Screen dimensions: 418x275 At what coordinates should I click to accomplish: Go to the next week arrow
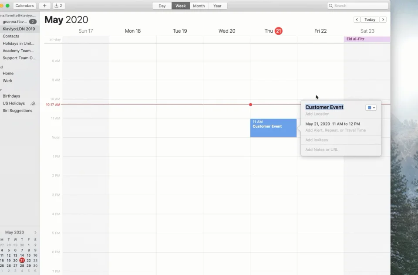pyautogui.click(x=383, y=20)
